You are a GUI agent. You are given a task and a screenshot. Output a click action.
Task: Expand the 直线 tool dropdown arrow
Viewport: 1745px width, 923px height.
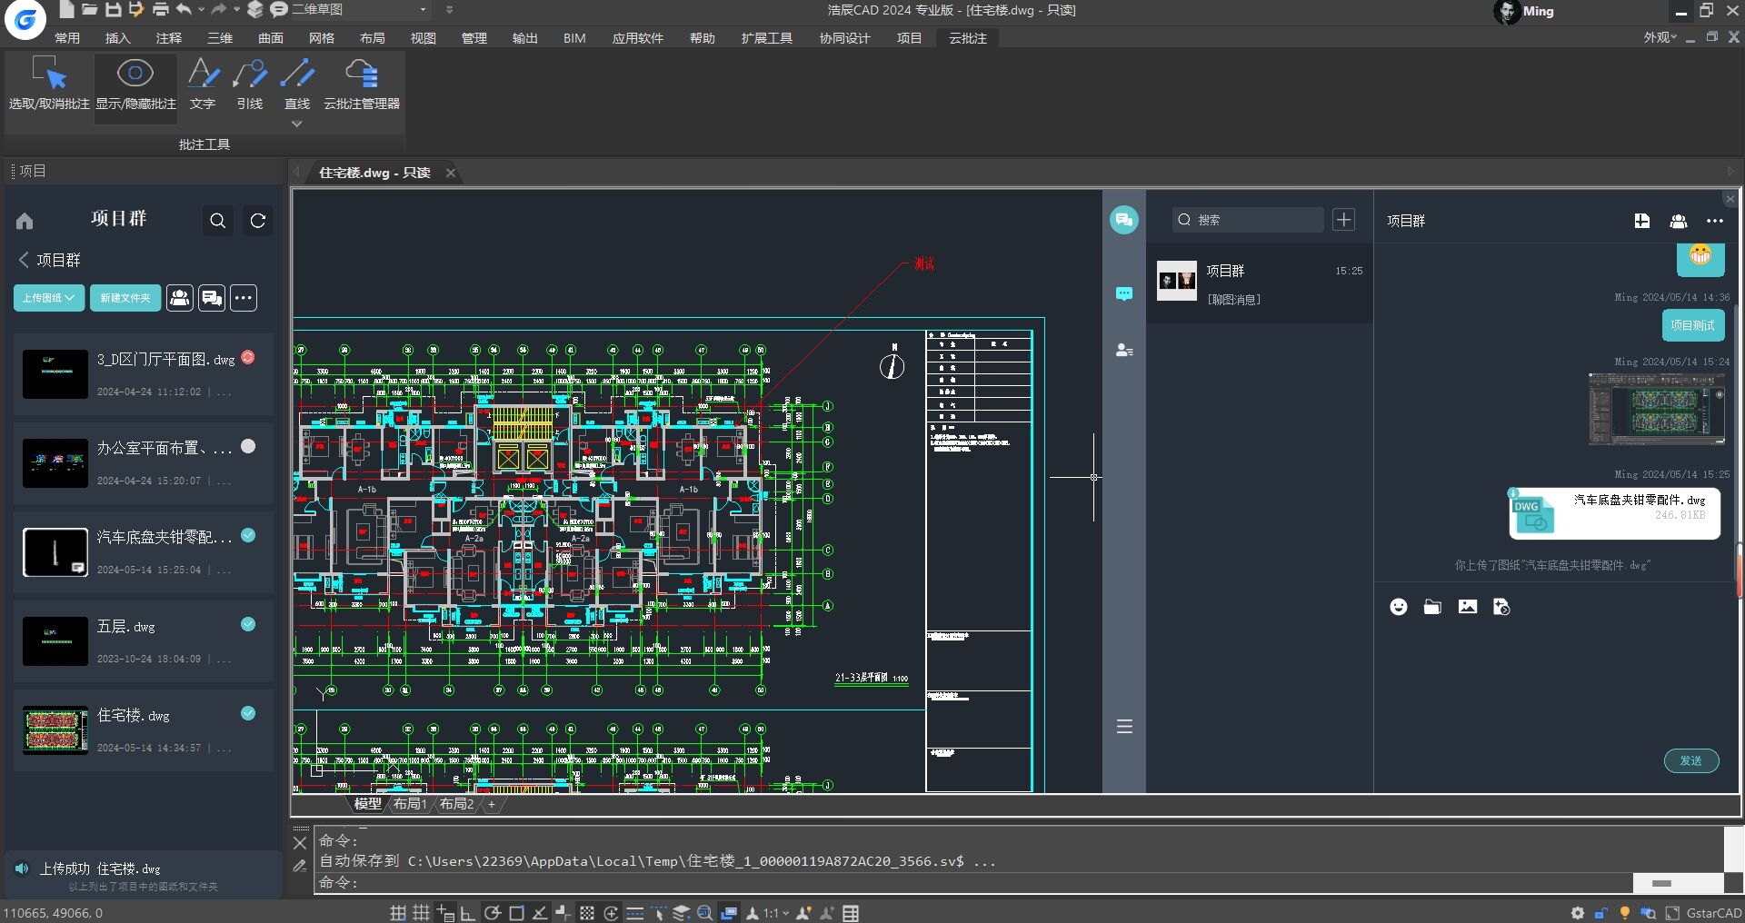[296, 124]
